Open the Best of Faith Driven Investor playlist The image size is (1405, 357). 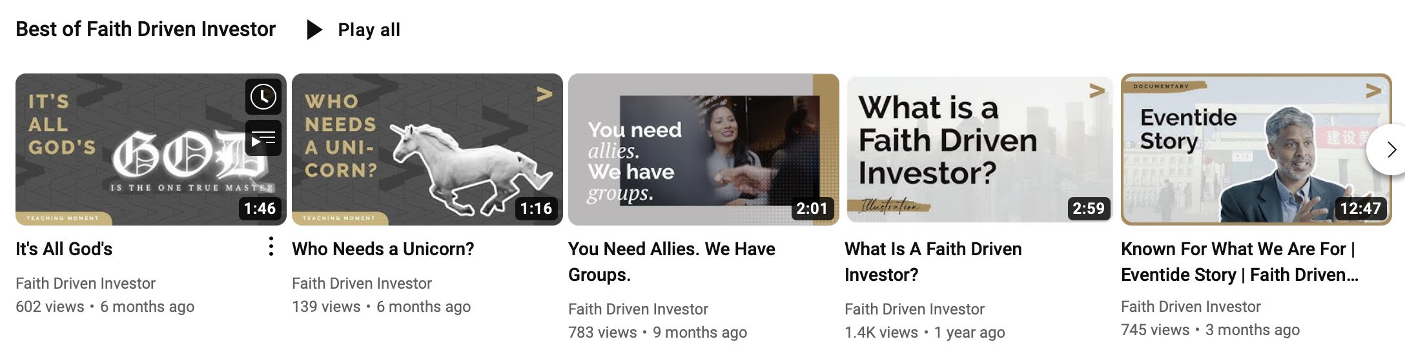pos(145,29)
